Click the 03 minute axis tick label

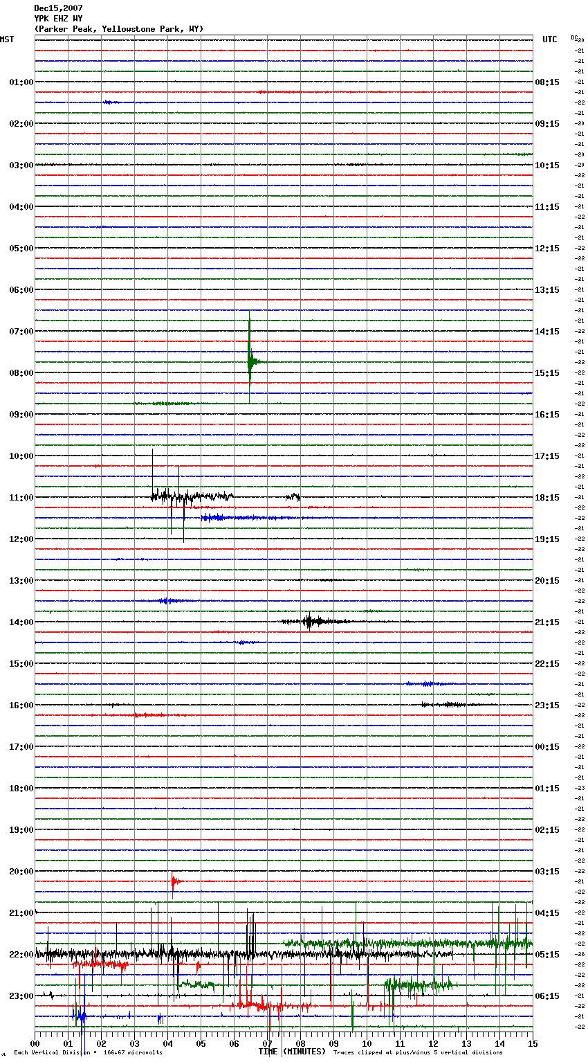click(x=135, y=1043)
